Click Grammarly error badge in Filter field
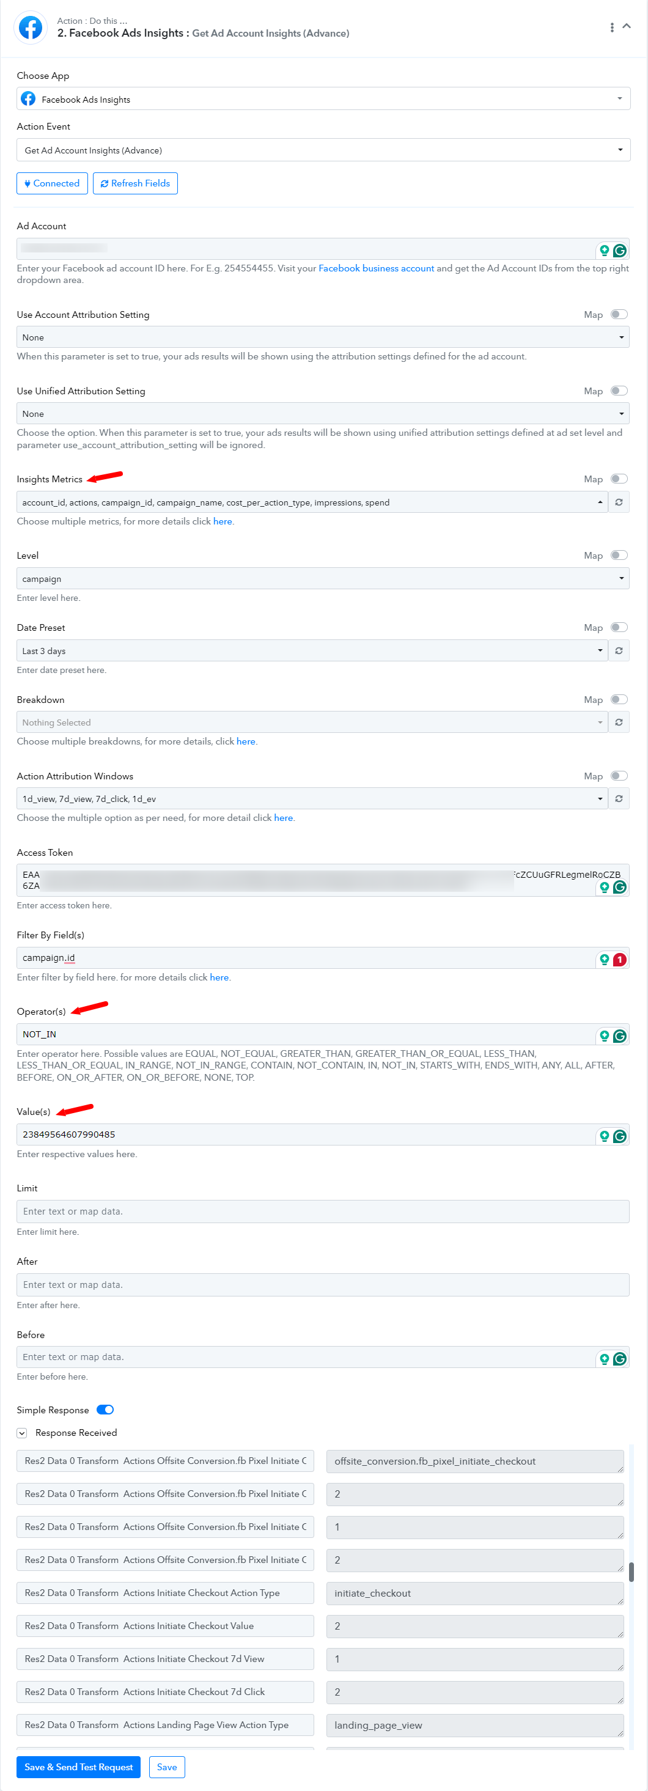Image resolution: width=648 pixels, height=1791 pixels. pyautogui.click(x=619, y=960)
